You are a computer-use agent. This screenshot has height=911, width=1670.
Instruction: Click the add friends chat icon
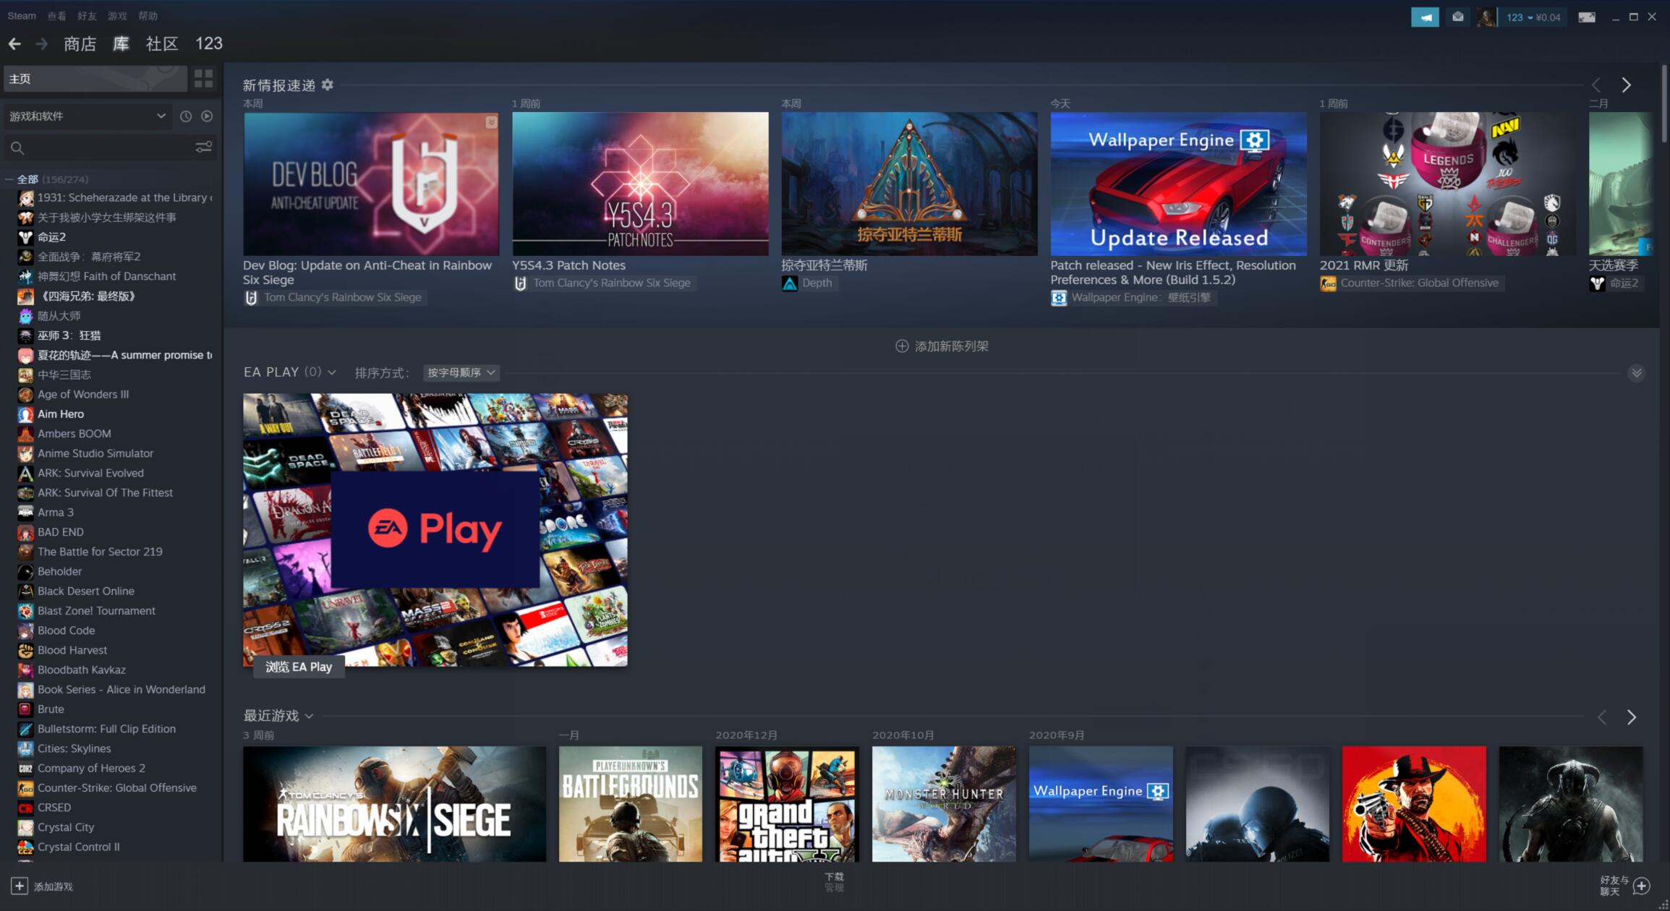point(1642,886)
